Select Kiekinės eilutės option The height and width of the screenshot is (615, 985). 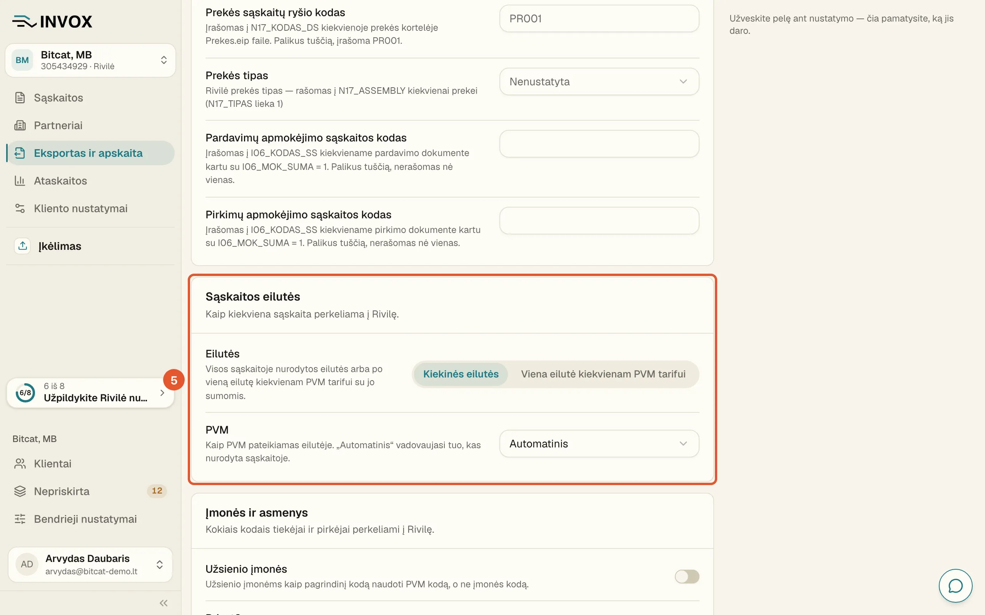(461, 374)
